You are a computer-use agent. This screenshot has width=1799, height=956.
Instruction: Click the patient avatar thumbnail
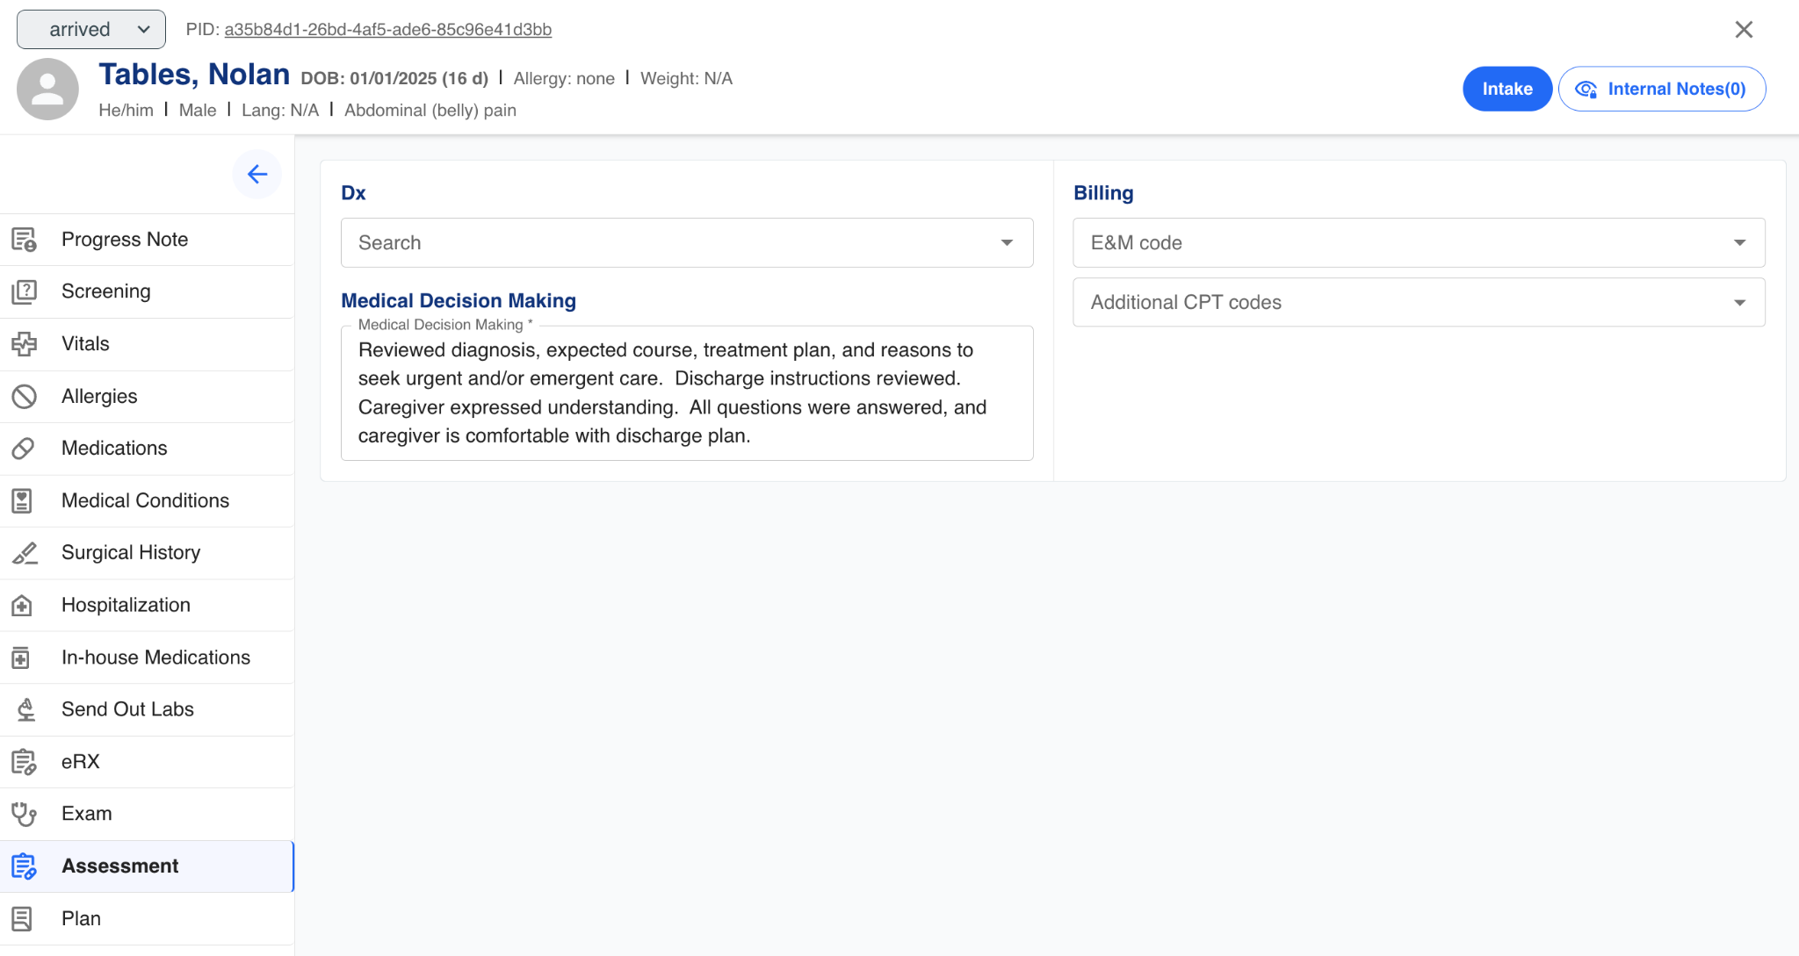(x=47, y=89)
